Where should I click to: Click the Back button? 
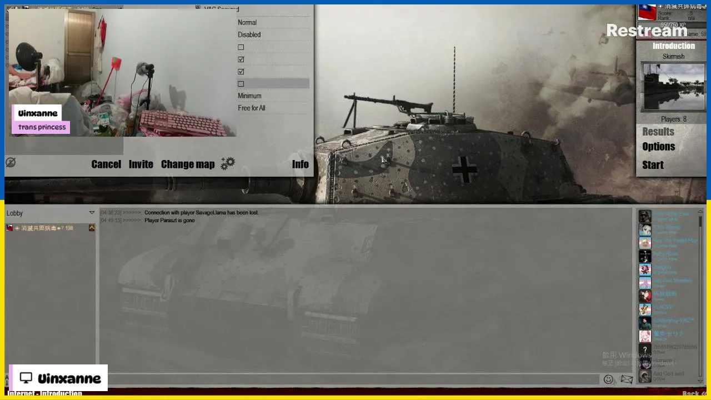click(694, 394)
